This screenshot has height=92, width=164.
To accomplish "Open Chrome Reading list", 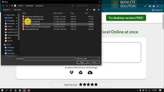I will [157, 10].
